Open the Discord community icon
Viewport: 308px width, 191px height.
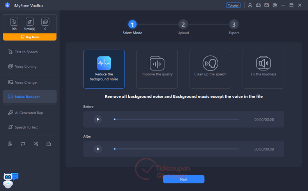(x=258, y=5)
